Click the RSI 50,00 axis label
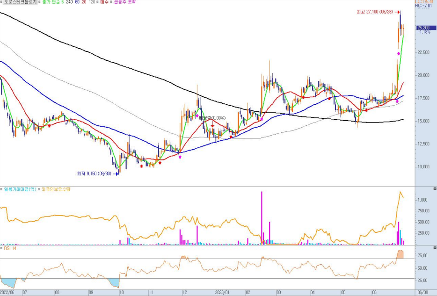Image resolution: width=437 pixels, height=296 pixels. click(422, 268)
